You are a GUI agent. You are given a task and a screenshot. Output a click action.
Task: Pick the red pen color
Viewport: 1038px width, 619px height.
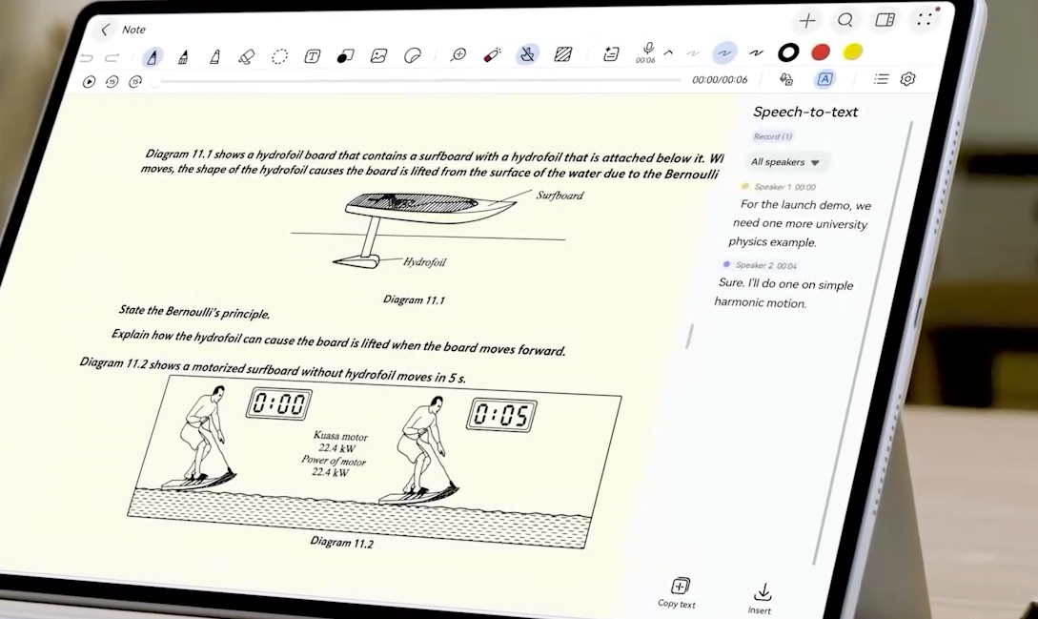821,52
